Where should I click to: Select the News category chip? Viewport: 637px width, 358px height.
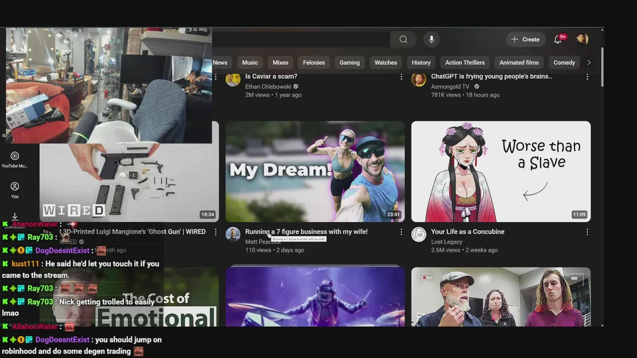[220, 63]
